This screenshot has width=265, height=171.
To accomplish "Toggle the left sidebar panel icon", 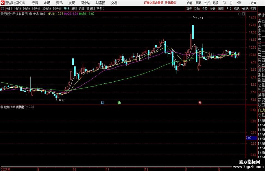I will pyautogui.click(x=2, y=8).
